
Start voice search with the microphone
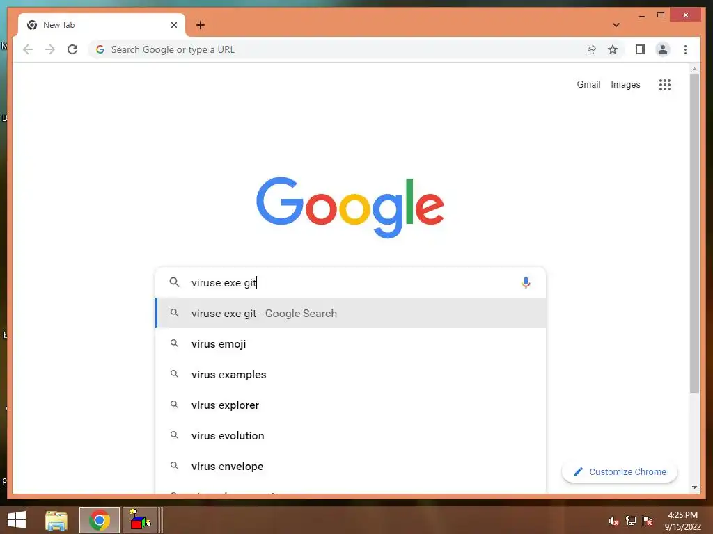[x=526, y=282]
